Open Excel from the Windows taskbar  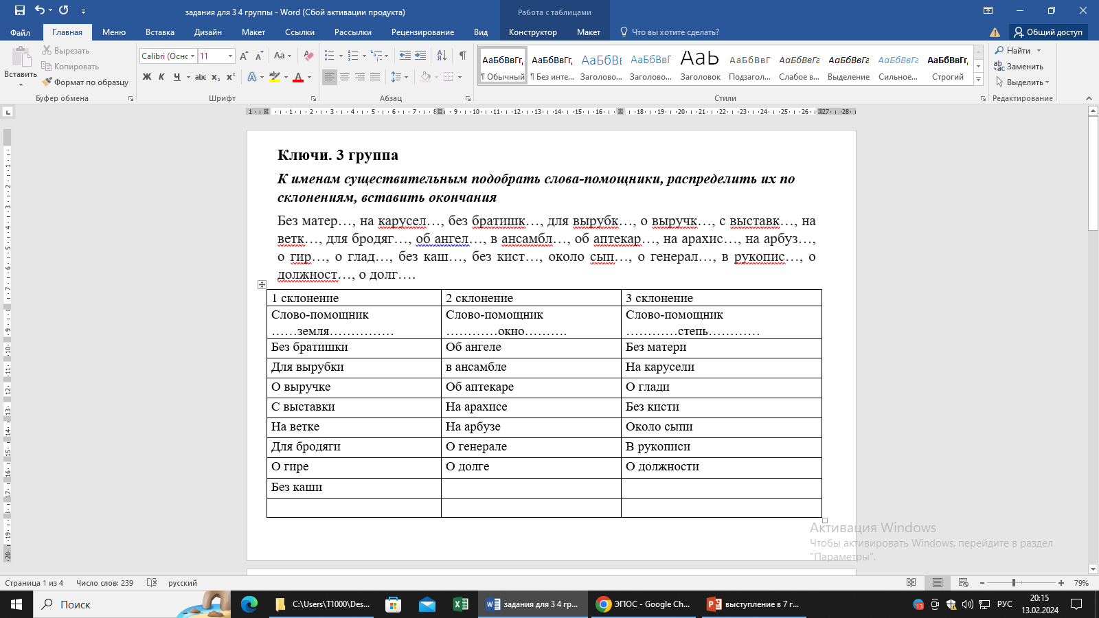point(460,604)
